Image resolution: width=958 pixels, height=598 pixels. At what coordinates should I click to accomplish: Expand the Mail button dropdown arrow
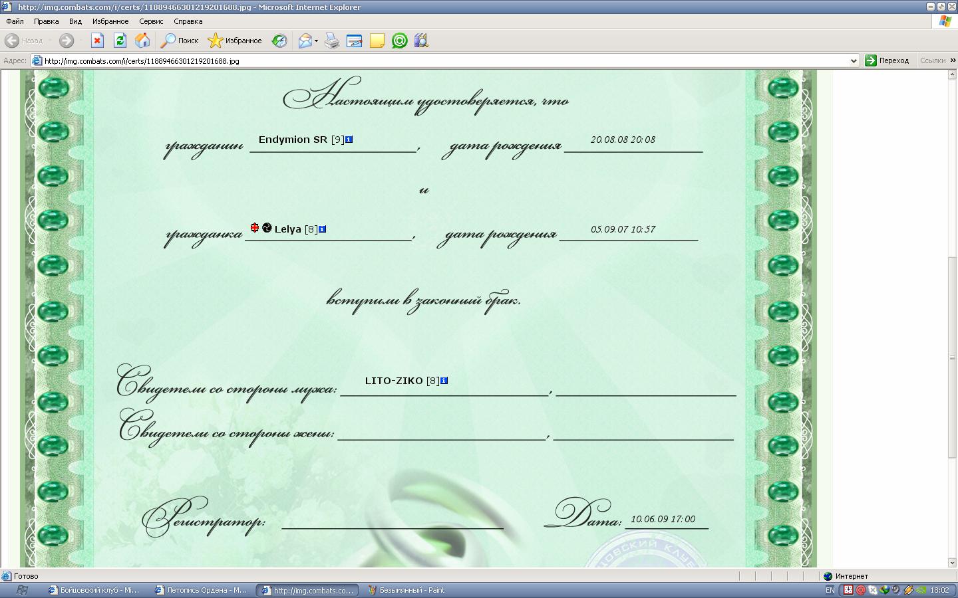tap(316, 41)
